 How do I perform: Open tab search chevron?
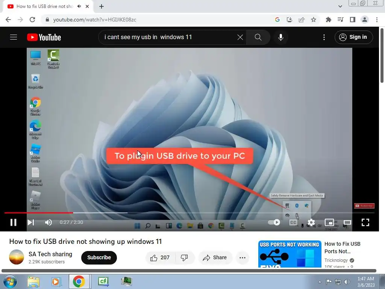[x=340, y=6]
